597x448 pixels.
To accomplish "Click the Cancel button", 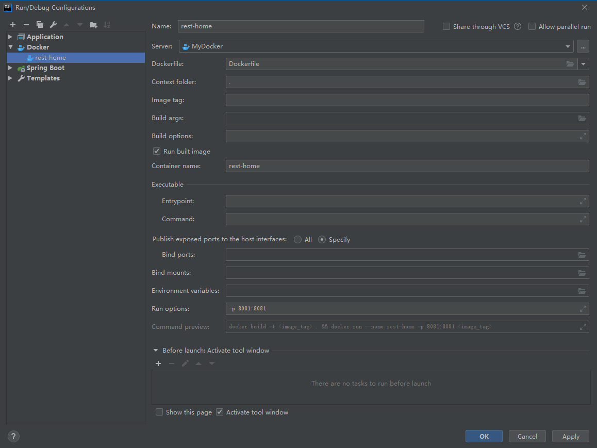I will click(x=527, y=436).
